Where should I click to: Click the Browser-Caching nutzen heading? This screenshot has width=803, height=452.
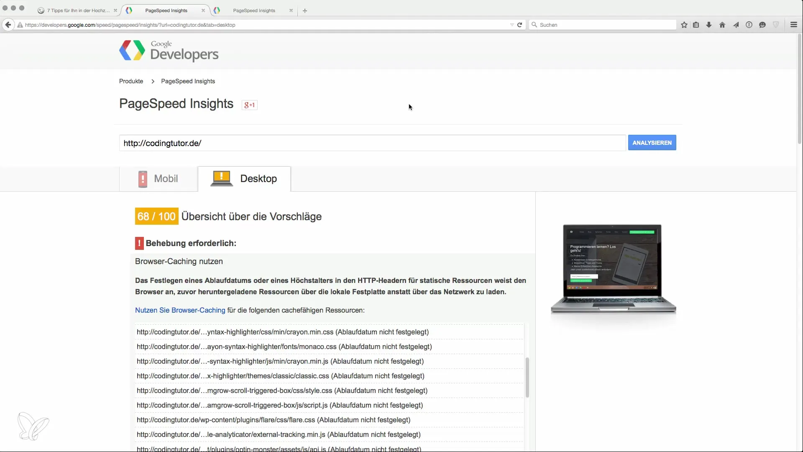tap(179, 261)
